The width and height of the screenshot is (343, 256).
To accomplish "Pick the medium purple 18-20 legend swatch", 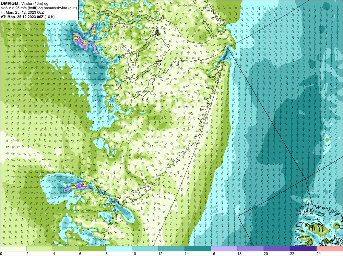I will [250, 248].
